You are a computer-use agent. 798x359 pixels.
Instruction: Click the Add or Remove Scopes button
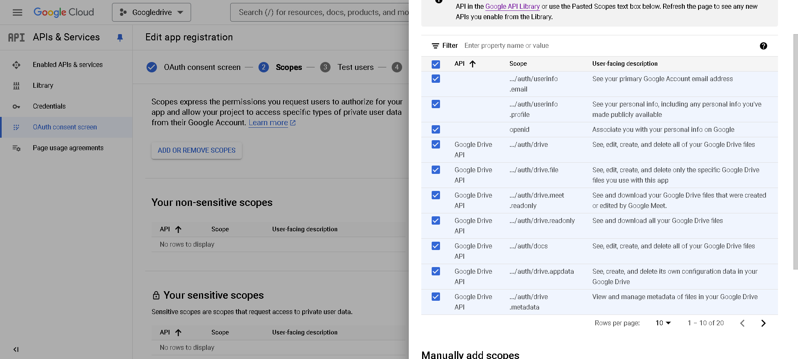coord(196,150)
